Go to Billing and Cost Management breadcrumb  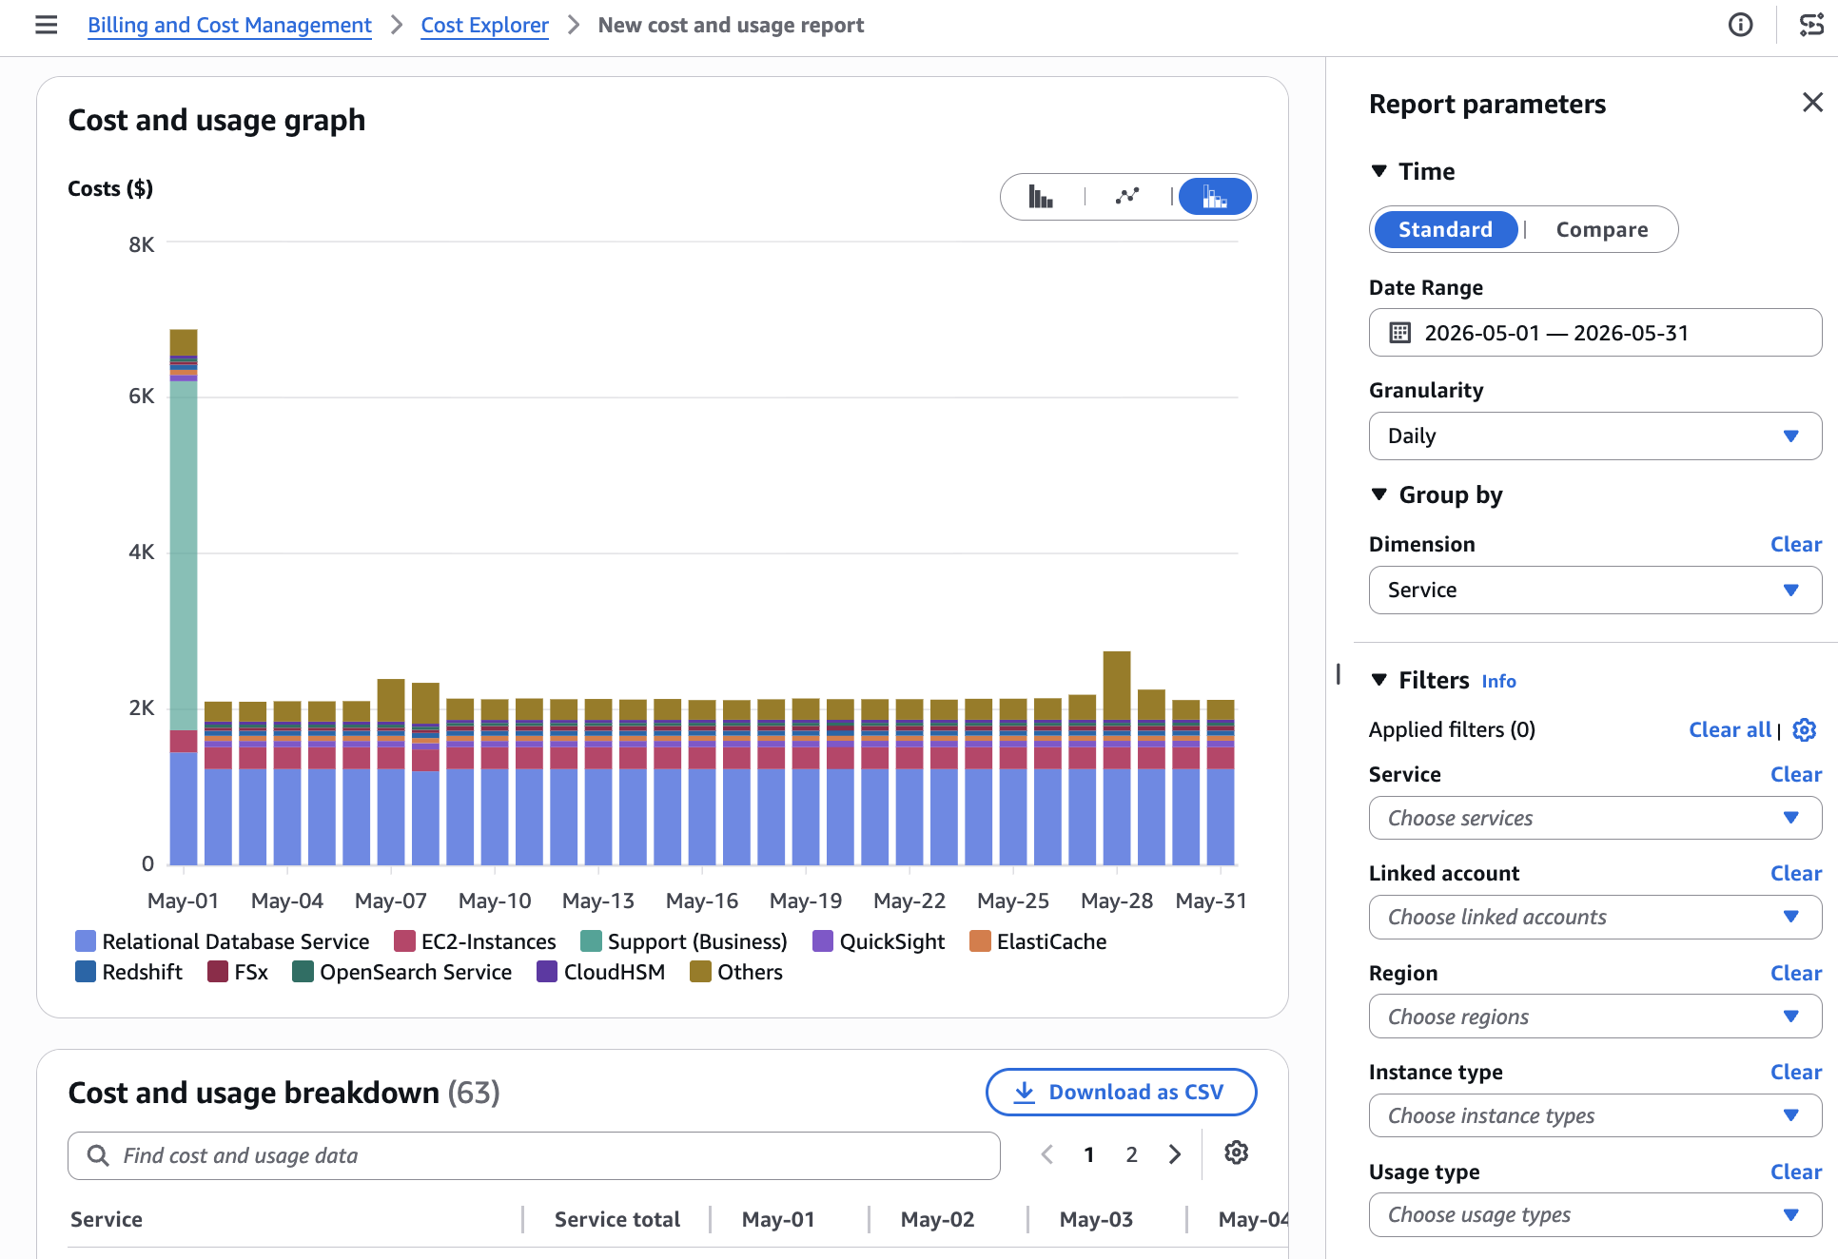pyautogui.click(x=229, y=26)
